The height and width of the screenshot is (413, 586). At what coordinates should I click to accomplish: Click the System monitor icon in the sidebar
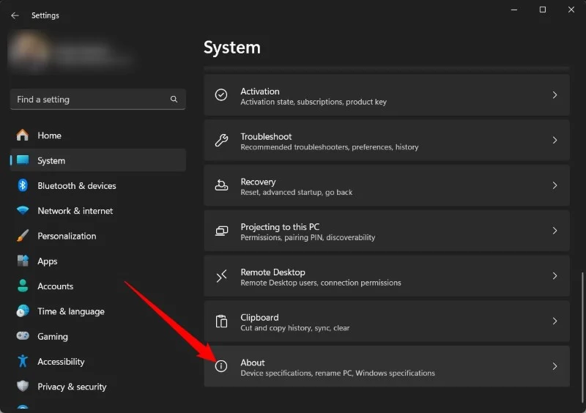(x=23, y=160)
